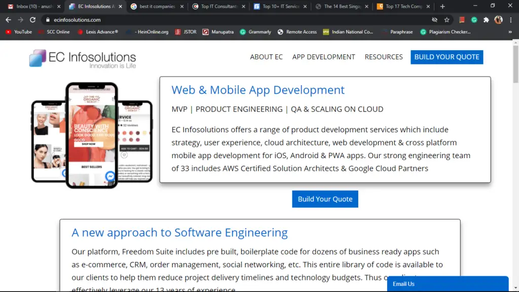Click 'A new approach to Software Engineering' heading
This screenshot has width=519, height=292.
pyautogui.click(x=179, y=233)
